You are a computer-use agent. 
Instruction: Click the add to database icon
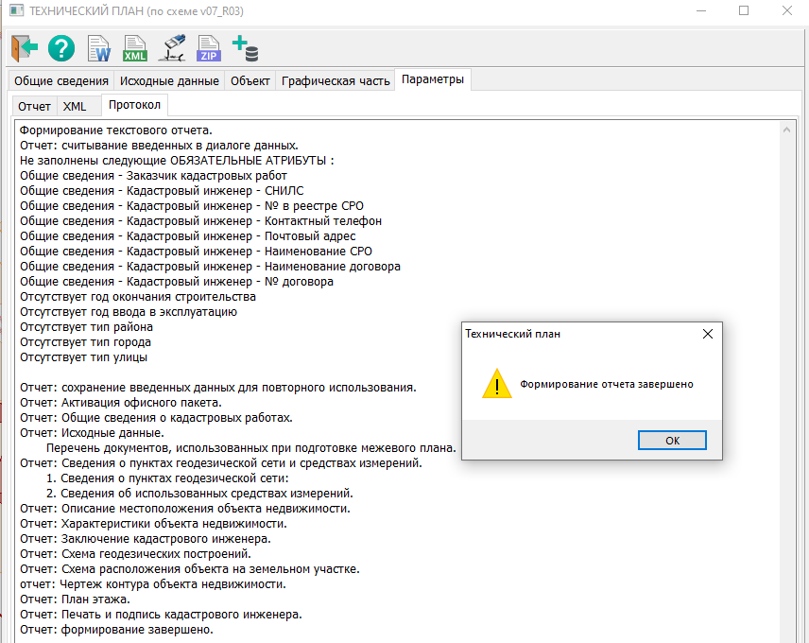coord(246,47)
